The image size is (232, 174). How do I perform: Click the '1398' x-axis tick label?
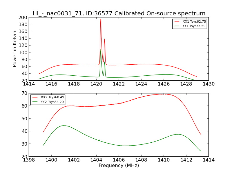coord(29,160)
